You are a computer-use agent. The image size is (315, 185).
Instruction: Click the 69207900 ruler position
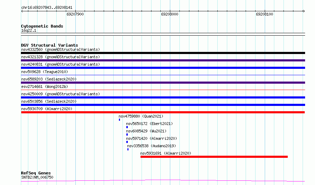[75, 14]
